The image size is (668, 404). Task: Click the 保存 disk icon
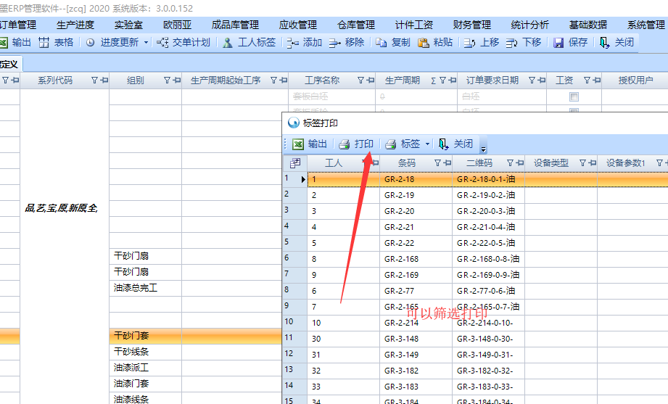pyautogui.click(x=558, y=42)
